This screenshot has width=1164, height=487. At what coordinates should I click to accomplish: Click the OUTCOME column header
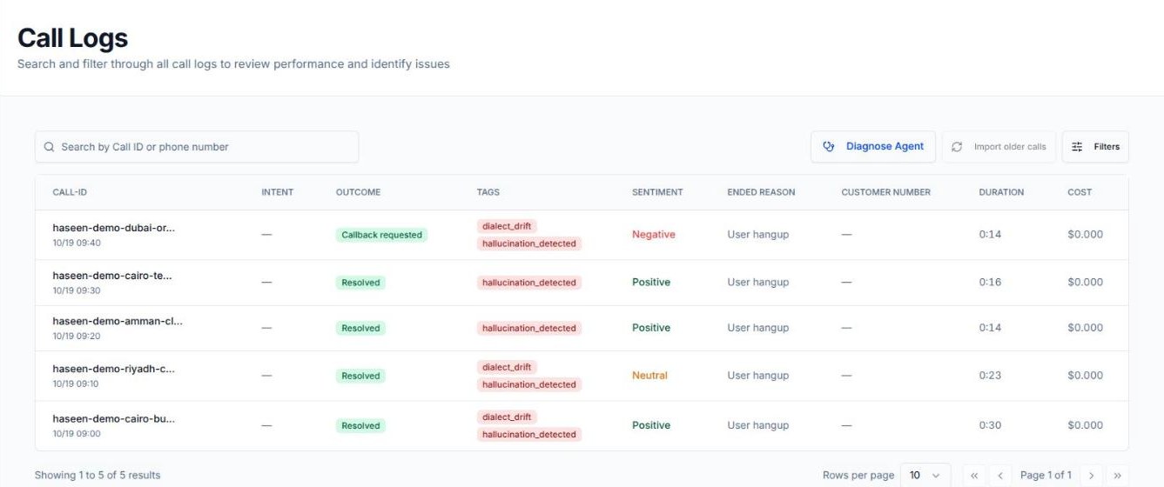[x=358, y=192]
